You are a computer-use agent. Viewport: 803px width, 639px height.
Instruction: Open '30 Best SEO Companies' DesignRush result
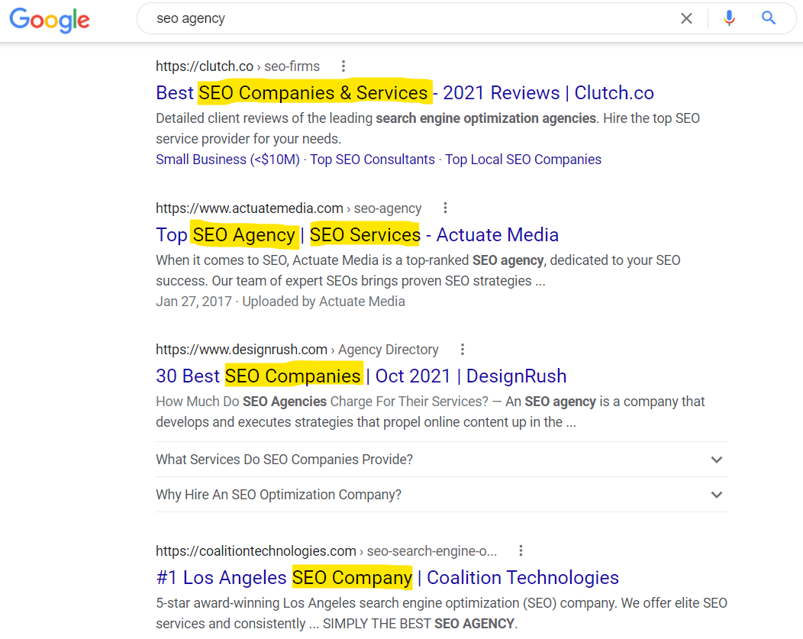(x=361, y=376)
